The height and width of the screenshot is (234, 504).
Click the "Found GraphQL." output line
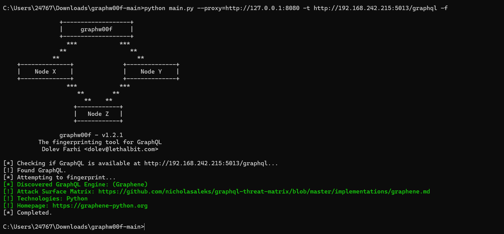point(41,170)
